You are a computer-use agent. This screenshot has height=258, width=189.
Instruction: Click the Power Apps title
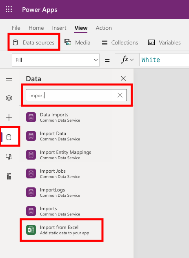point(40,10)
